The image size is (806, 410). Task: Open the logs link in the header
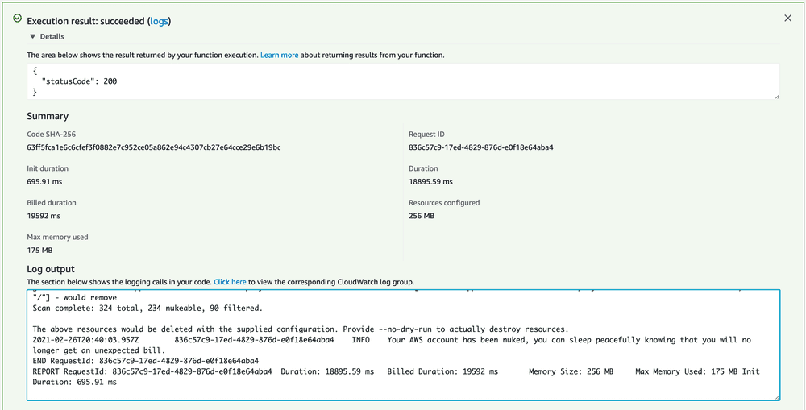(159, 22)
